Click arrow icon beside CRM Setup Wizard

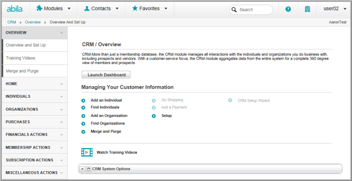tap(230, 100)
